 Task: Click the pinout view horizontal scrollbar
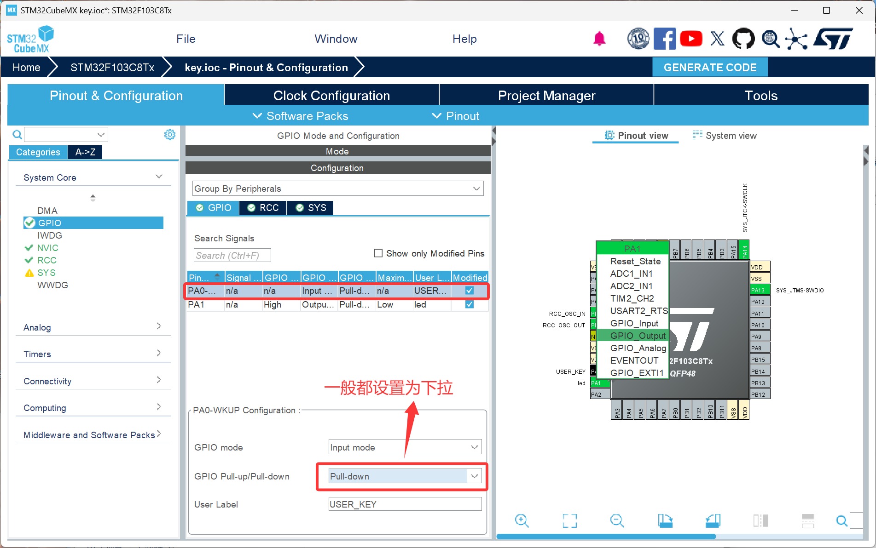[x=606, y=537]
